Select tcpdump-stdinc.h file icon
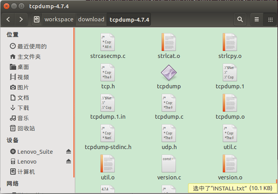 (x=108, y=133)
